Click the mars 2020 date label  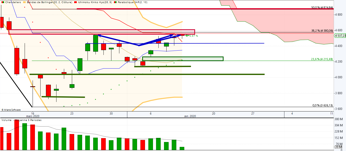tap(33, 116)
